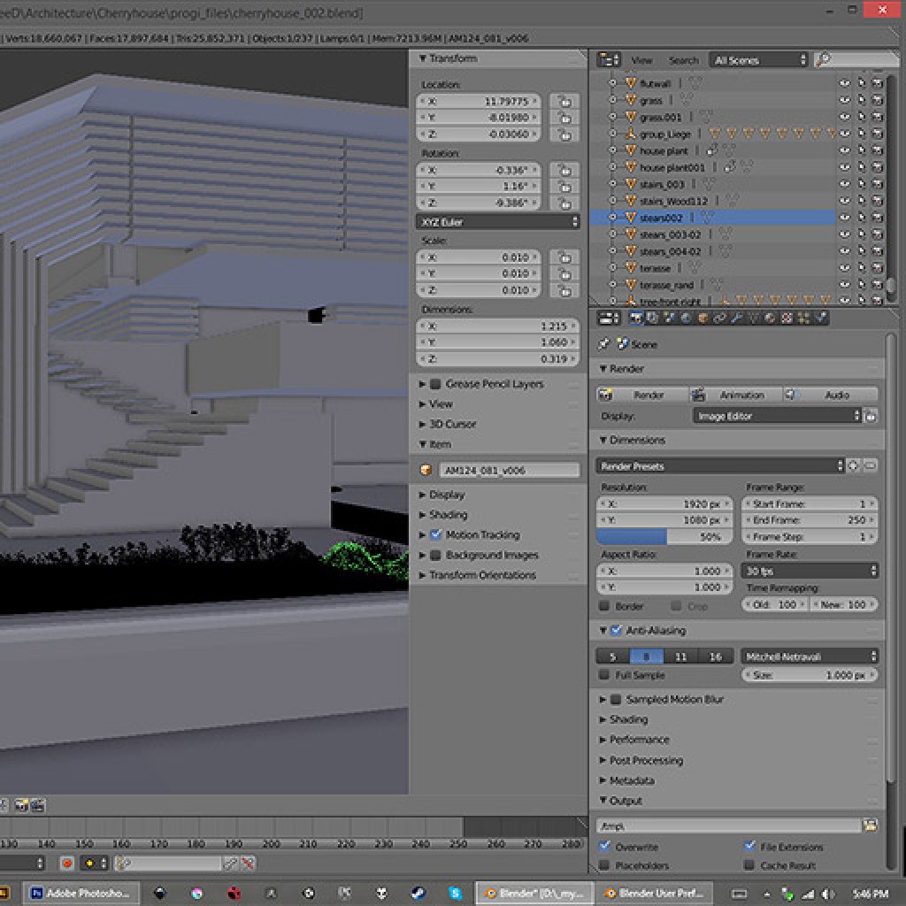906x906 pixels.
Task: Open the Steam icon in the taskbar
Action: tap(418, 893)
